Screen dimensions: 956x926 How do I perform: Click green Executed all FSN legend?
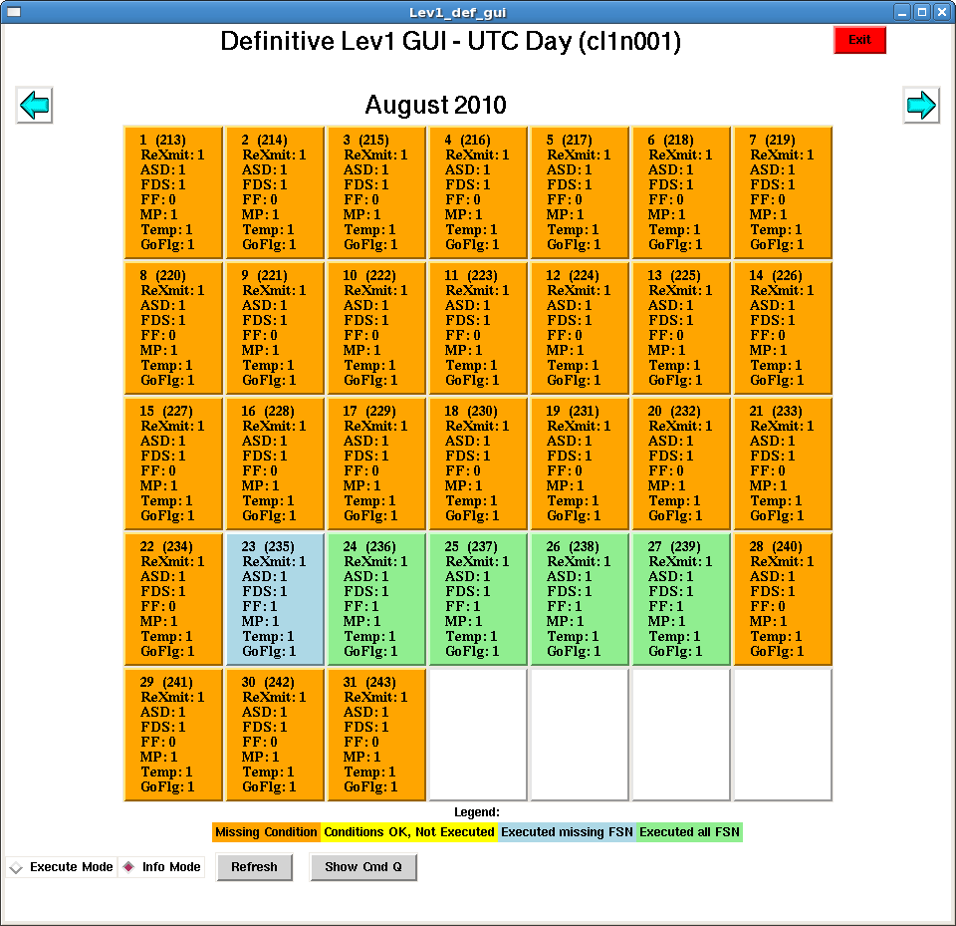(689, 832)
